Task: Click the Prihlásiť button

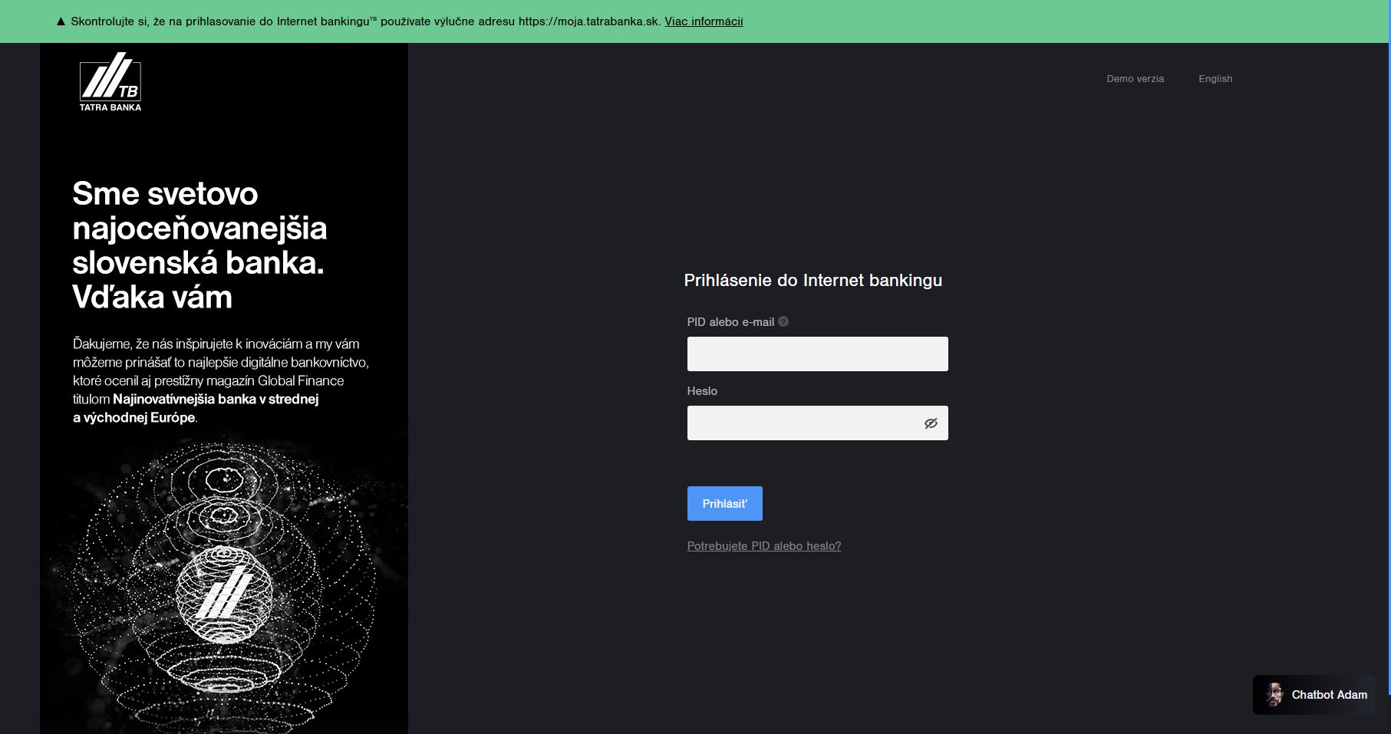Action: (724, 503)
